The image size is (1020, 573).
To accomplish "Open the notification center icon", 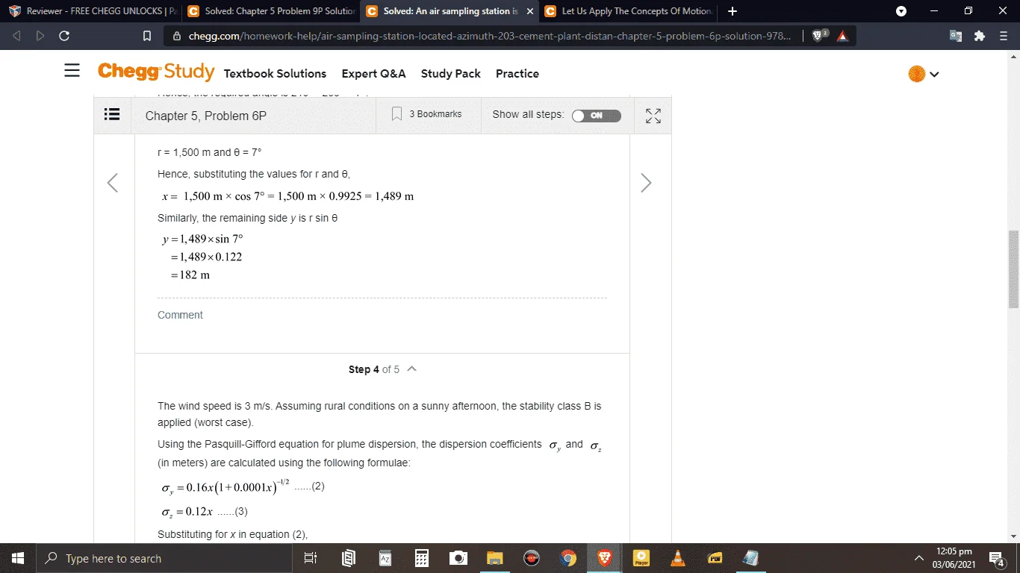I will click(997, 558).
